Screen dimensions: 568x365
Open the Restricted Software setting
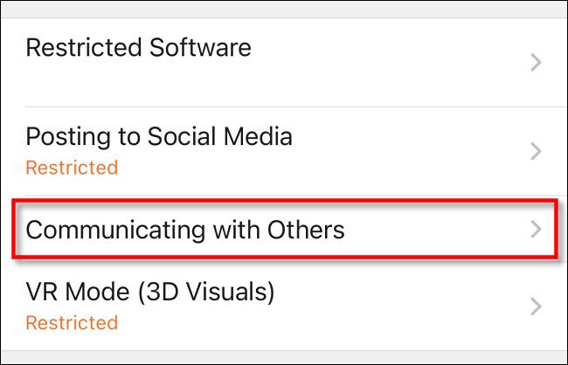tap(138, 47)
